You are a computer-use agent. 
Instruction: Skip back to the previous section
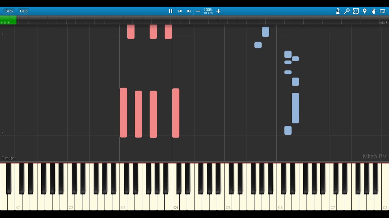coord(180,11)
